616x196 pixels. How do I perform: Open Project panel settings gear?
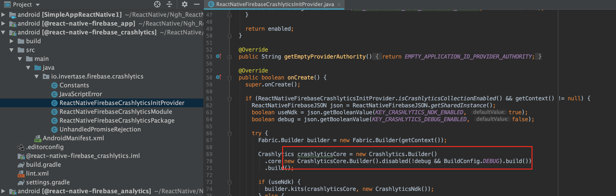tap(184, 4)
